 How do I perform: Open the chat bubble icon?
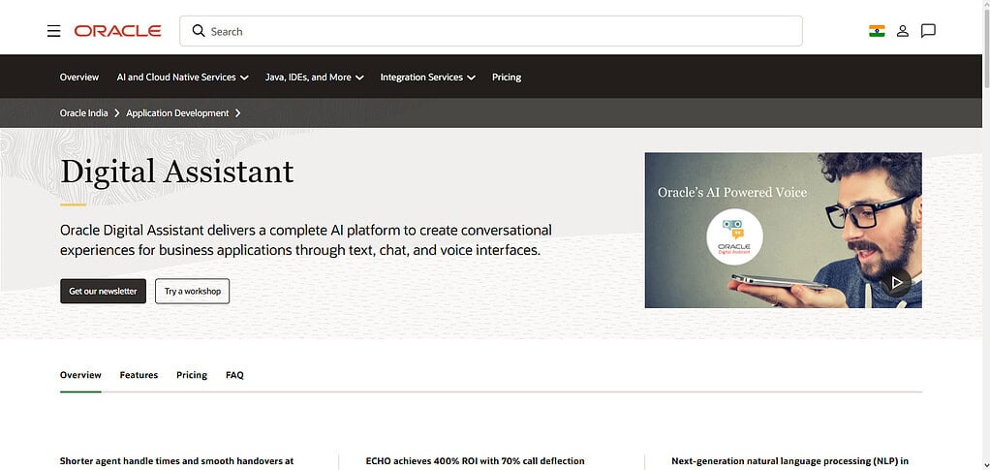coord(928,31)
